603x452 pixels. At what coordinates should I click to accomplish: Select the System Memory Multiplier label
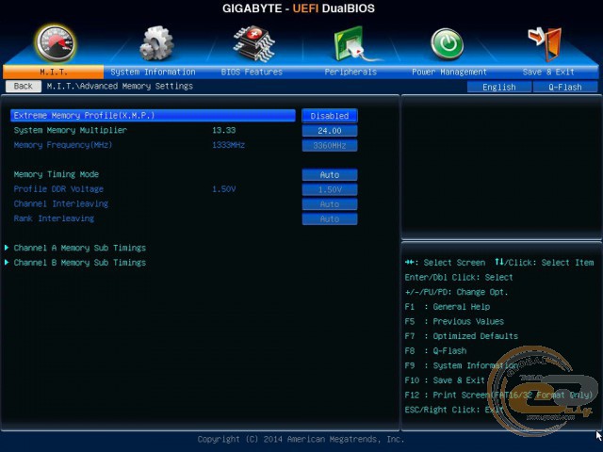[71, 130]
